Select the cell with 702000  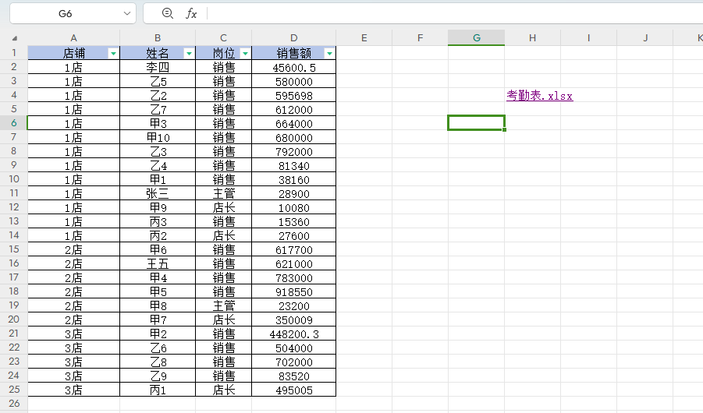tap(293, 362)
